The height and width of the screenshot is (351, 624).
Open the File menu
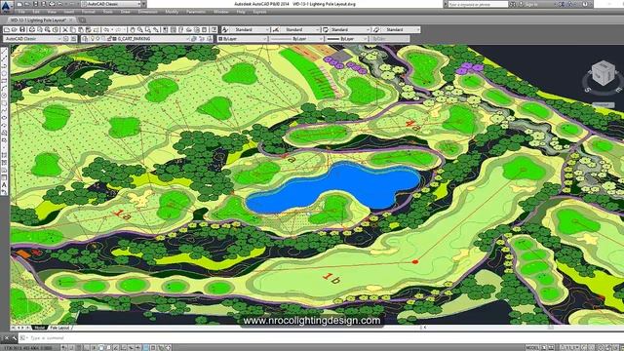click(21, 12)
